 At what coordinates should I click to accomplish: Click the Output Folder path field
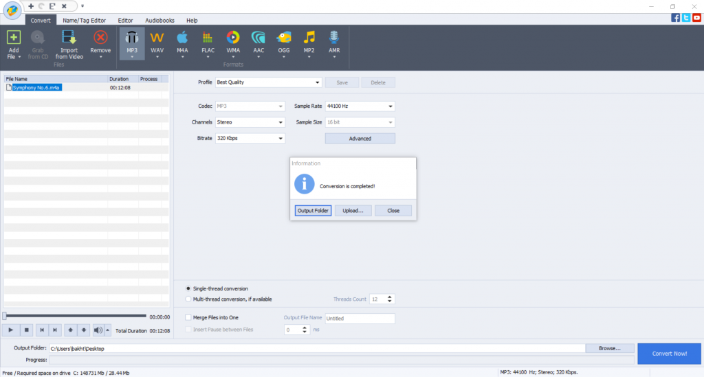317,348
